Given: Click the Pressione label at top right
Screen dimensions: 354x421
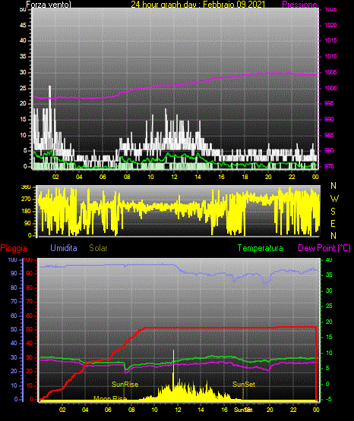Looking at the screenshot, I should coord(299,5).
